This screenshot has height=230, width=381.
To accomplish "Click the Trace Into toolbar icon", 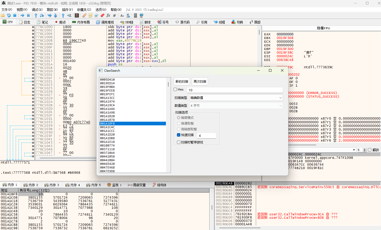I will tap(50, 15).
